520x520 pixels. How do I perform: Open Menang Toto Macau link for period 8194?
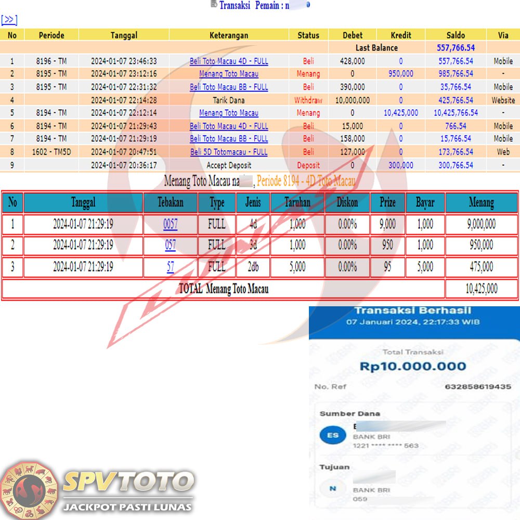tap(229, 113)
